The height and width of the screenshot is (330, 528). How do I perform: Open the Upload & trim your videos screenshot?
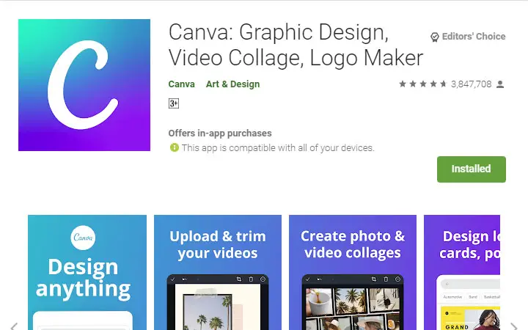[218, 272]
